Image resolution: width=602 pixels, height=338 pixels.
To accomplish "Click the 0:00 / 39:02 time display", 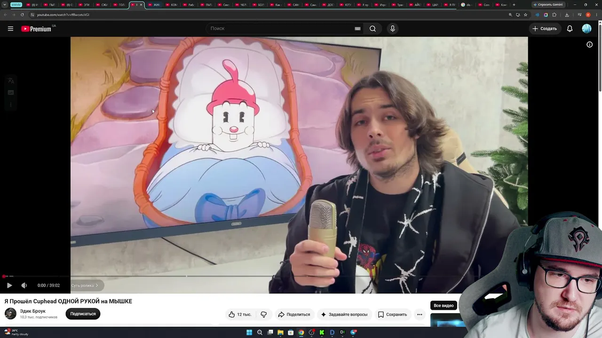I will pyautogui.click(x=48, y=285).
